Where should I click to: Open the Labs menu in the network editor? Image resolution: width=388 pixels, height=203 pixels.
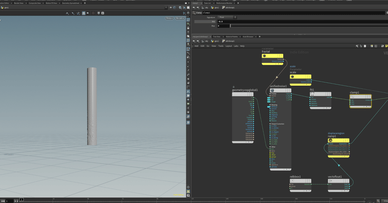click(x=236, y=46)
